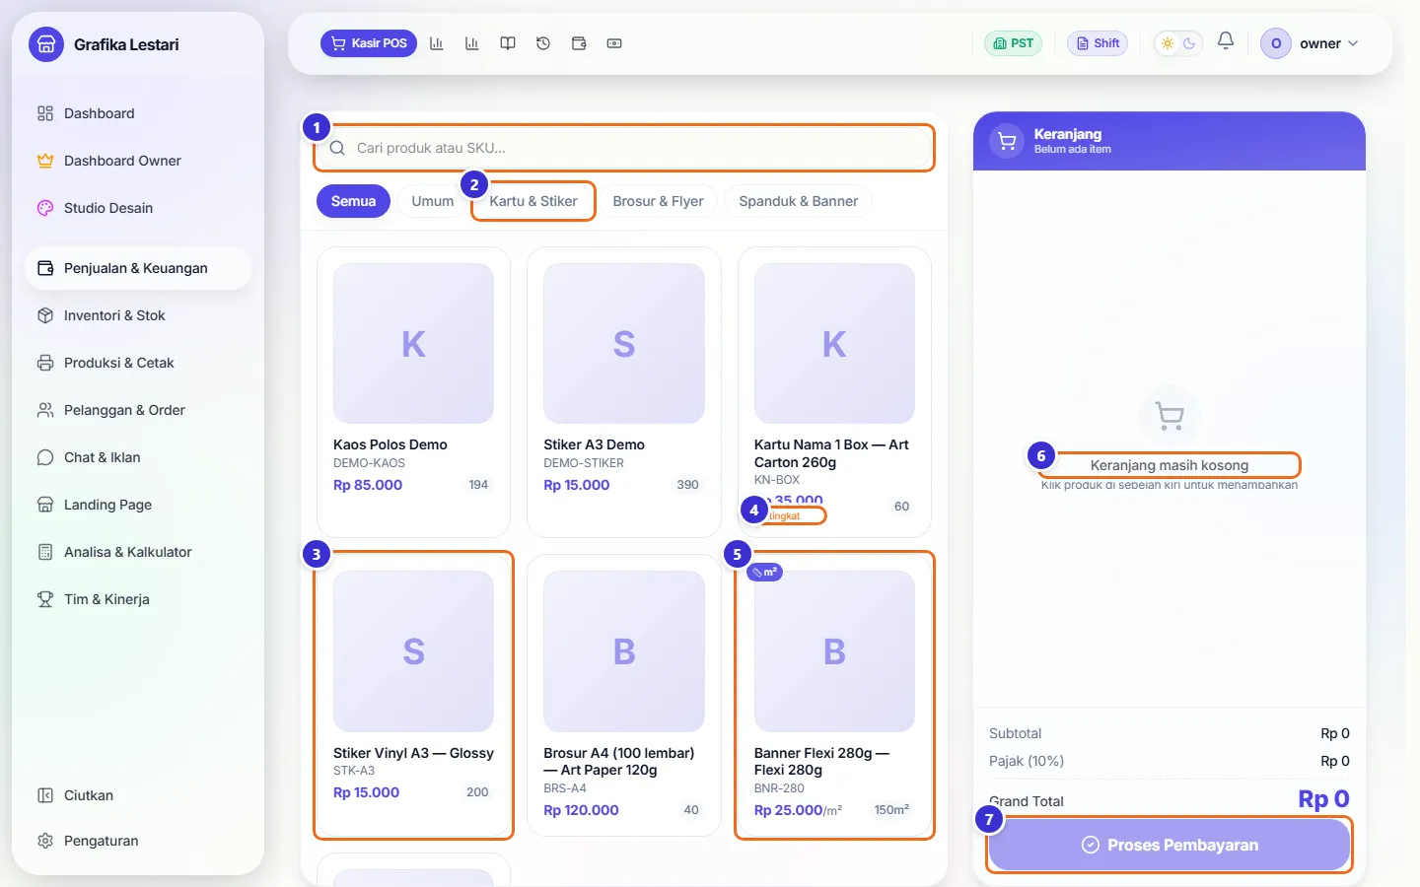
Task: Open Pengaturan settings
Action: coord(138,841)
